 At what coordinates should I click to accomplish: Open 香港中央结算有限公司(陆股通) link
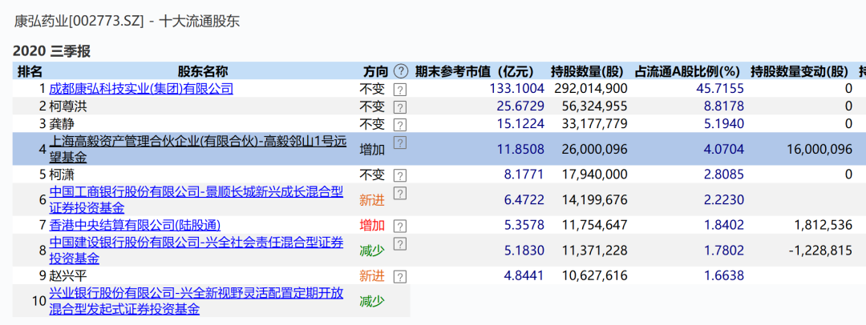135,225
